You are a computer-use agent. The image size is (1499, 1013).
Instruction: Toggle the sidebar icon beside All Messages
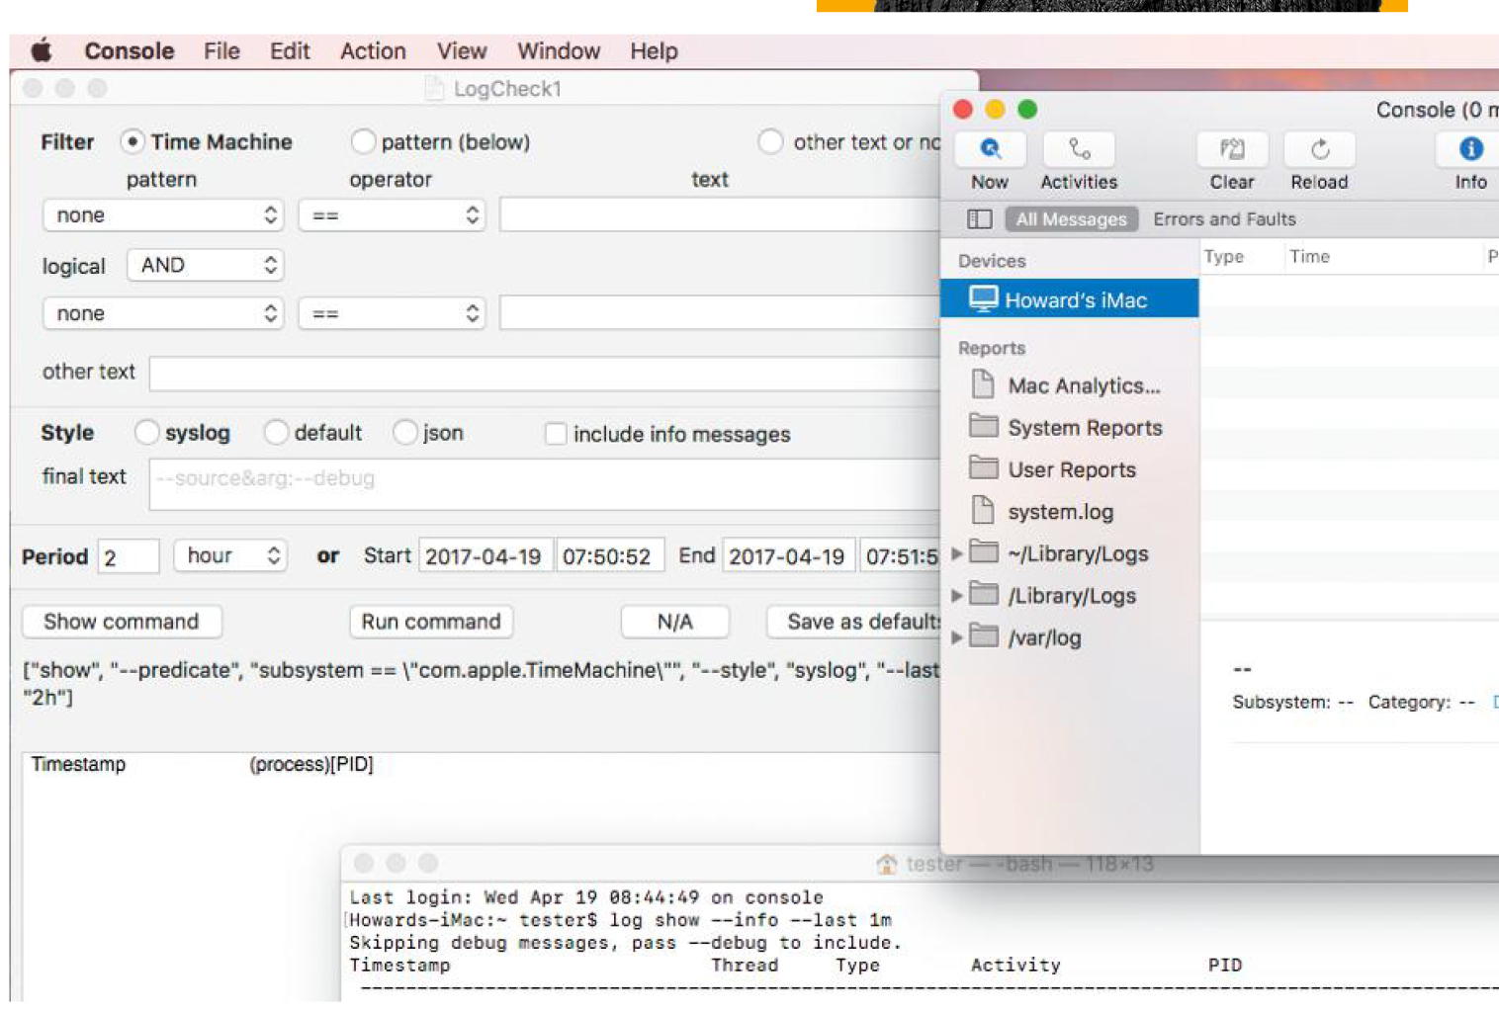pos(979,219)
